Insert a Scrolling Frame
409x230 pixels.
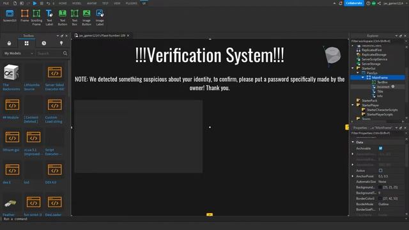click(x=36, y=17)
